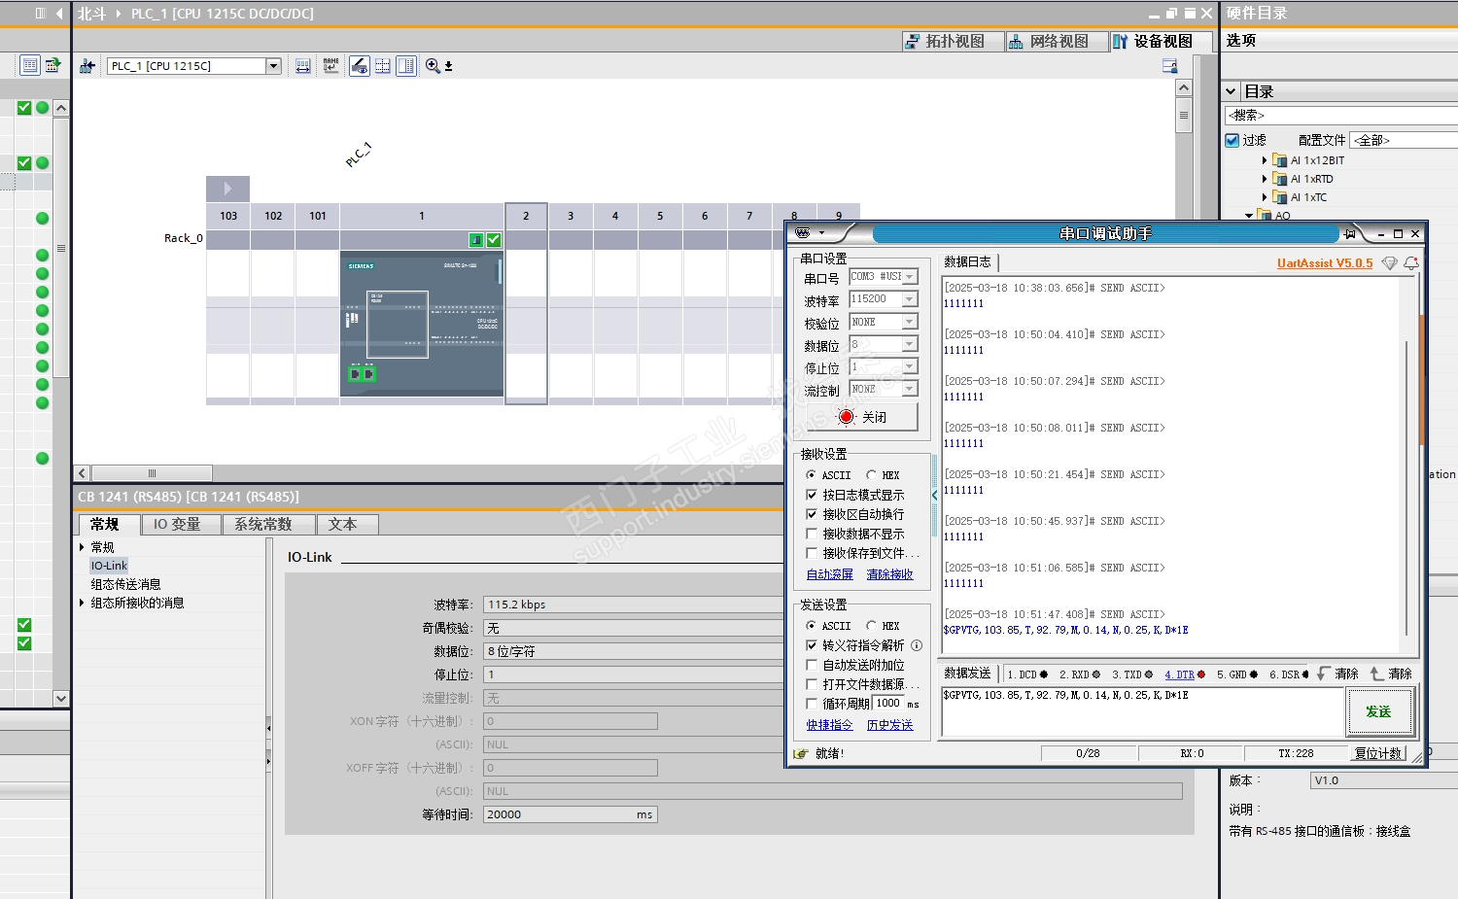Expand the 常规 tree node in properties

coord(82,547)
